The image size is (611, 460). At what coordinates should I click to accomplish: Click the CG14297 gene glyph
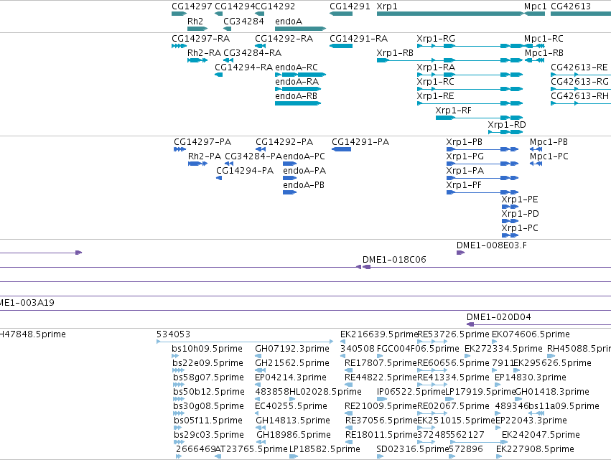click(x=179, y=14)
